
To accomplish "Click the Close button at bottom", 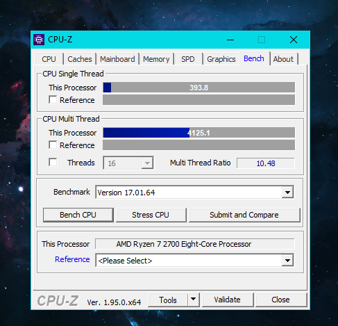I will pos(281,300).
